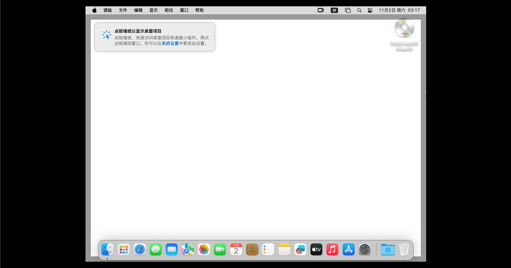511x268 pixels.
Task: Open Control Center from menu bar
Action: [x=370, y=10]
